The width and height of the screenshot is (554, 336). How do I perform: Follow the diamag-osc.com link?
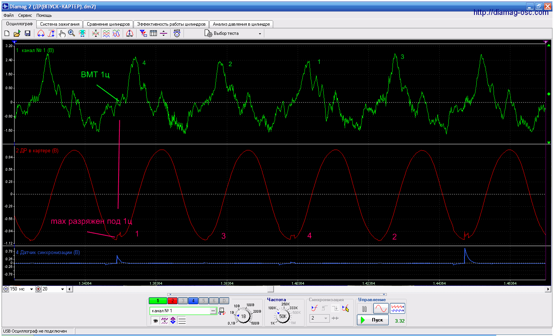511,12
